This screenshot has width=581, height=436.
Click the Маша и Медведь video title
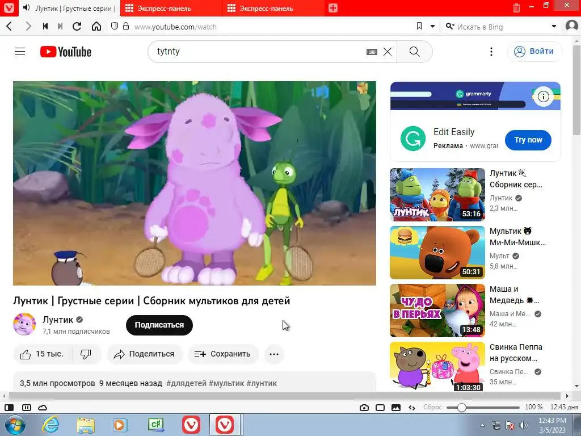tap(514, 295)
